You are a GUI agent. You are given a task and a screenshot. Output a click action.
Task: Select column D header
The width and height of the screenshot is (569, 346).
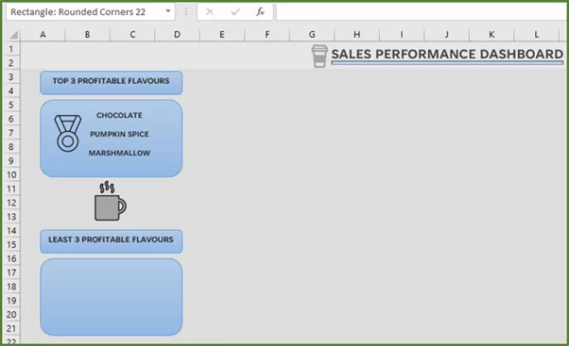(177, 34)
